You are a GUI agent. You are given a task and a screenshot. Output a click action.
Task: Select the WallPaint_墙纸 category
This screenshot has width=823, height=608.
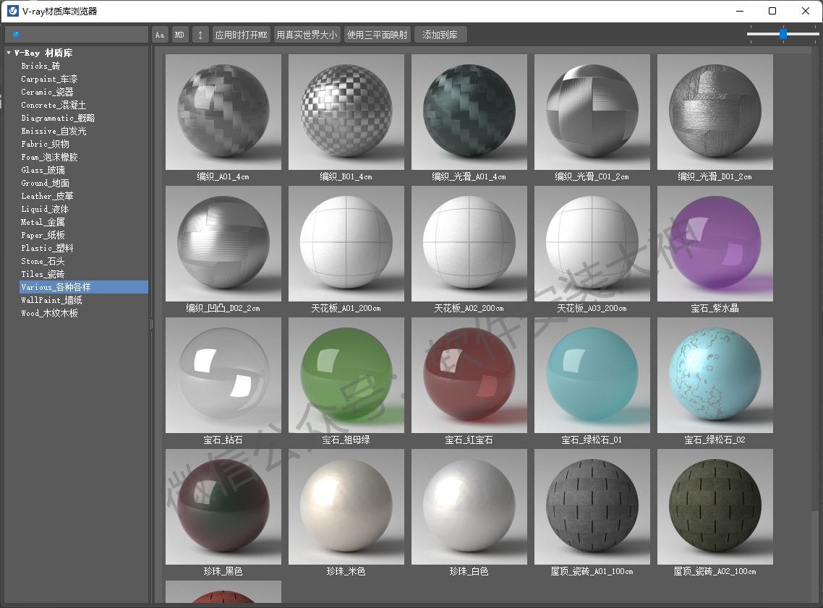click(x=51, y=300)
